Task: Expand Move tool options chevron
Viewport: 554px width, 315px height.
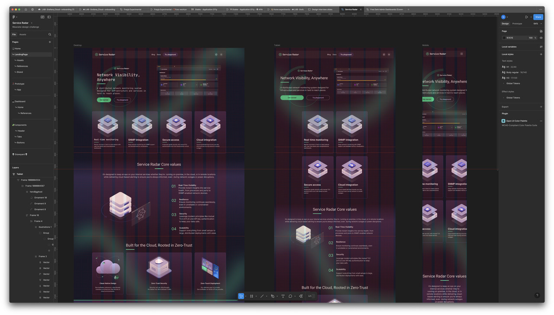Action: pyautogui.click(x=245, y=296)
